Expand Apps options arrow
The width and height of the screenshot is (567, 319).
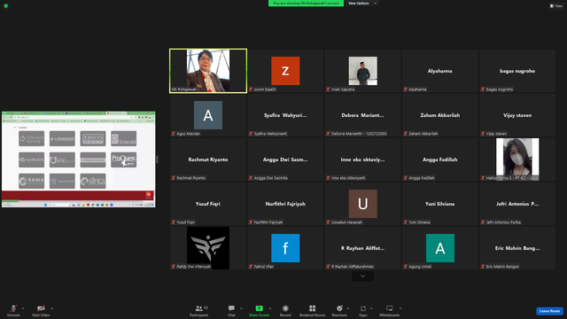[x=371, y=308]
